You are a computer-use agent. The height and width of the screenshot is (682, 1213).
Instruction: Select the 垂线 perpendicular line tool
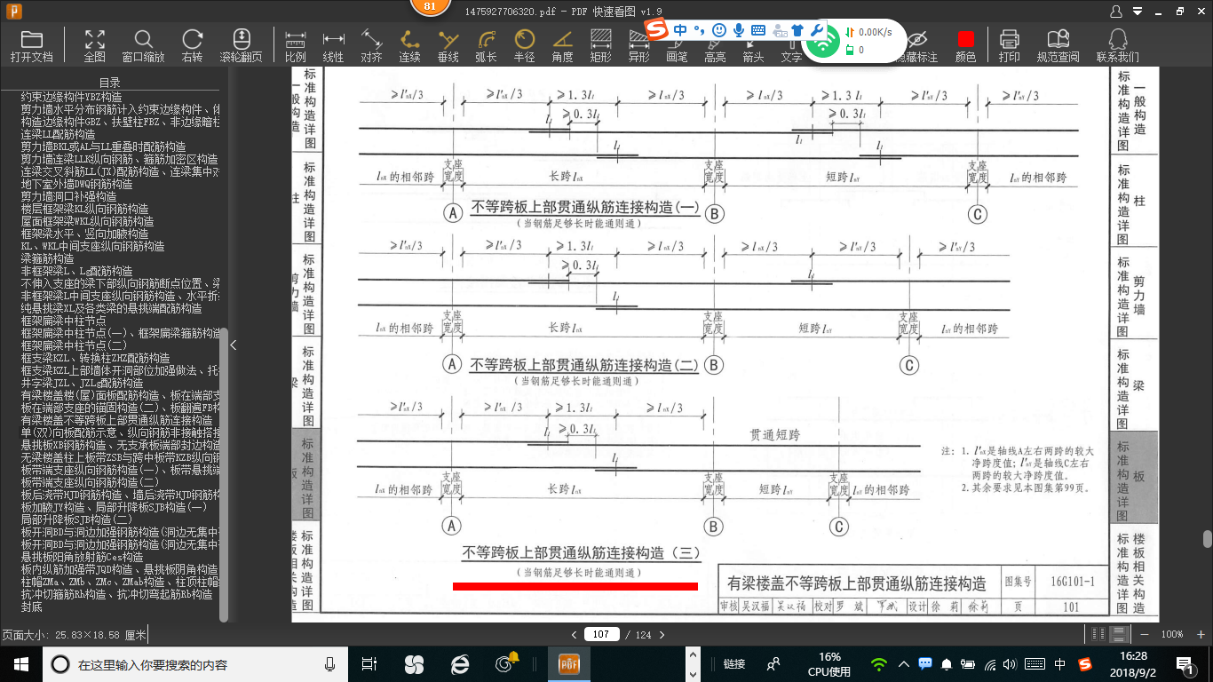coord(448,46)
